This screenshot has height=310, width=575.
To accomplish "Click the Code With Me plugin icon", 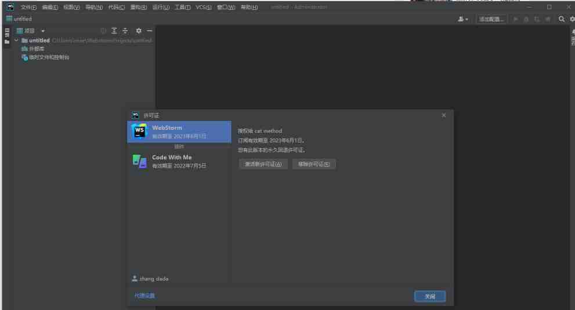I will [x=139, y=161].
